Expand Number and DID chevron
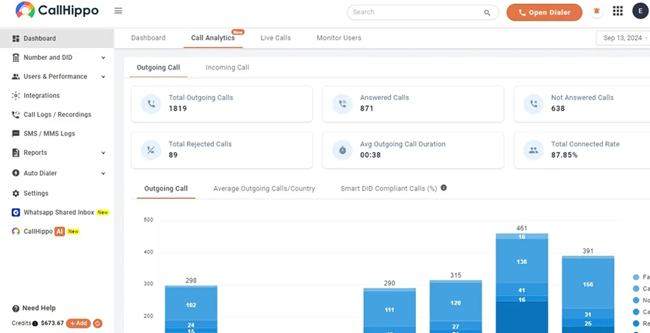The height and width of the screenshot is (333, 650). [103, 58]
